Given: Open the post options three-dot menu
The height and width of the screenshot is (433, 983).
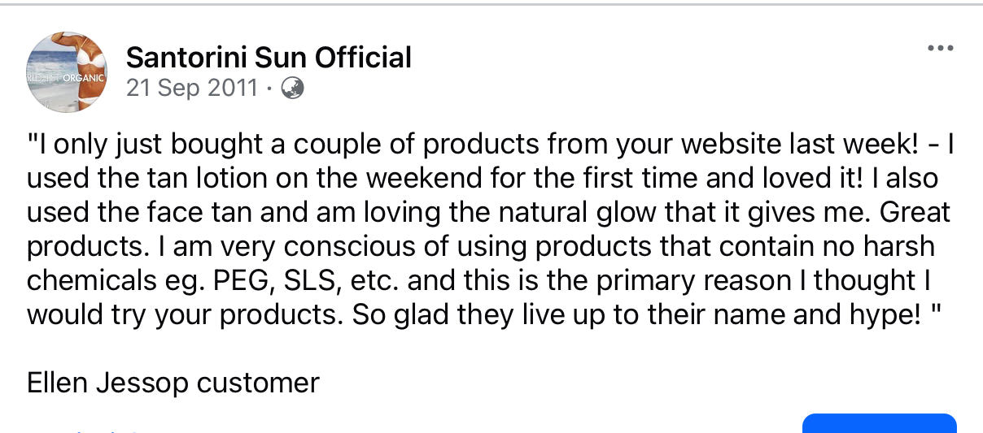Looking at the screenshot, I should 940,49.
